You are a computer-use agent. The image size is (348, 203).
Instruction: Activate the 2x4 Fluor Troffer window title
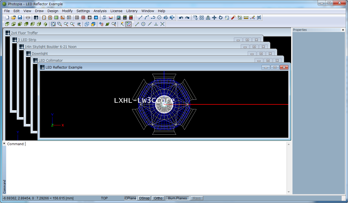pyautogui.click(x=25, y=33)
